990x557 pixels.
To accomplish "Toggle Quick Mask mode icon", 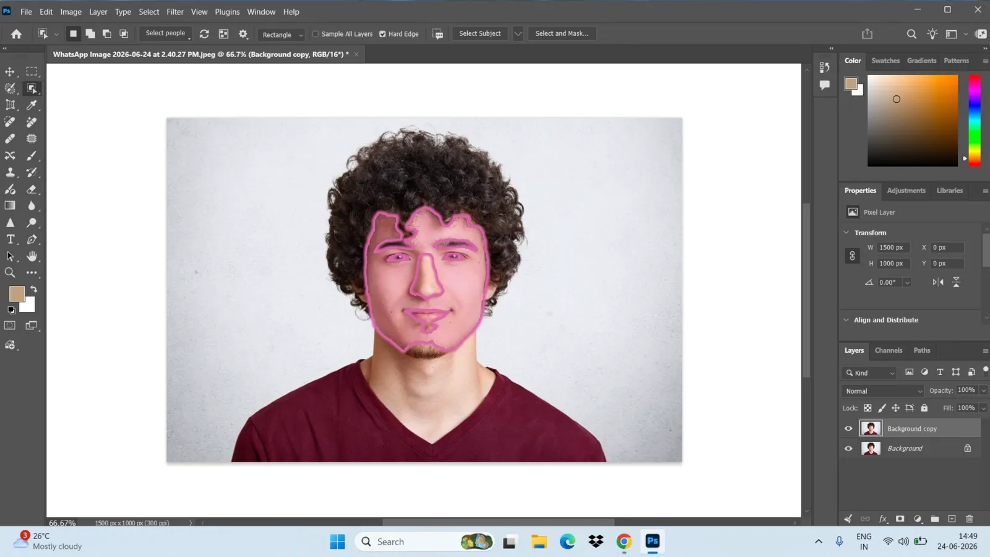I will tap(10, 326).
